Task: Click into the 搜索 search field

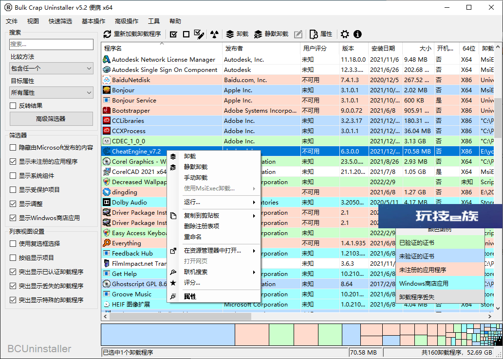Action: (x=51, y=44)
